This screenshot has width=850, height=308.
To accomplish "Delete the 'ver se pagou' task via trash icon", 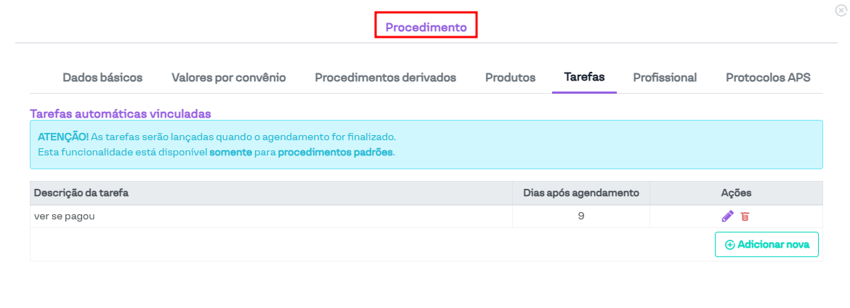I will tap(745, 216).
